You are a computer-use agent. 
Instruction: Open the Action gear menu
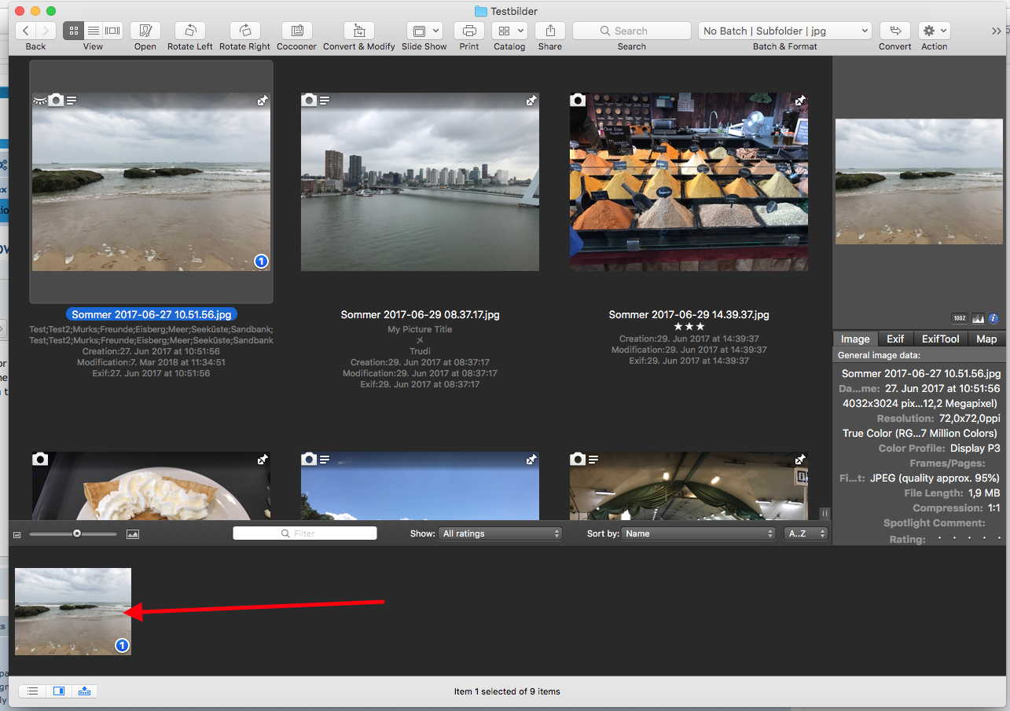click(935, 31)
